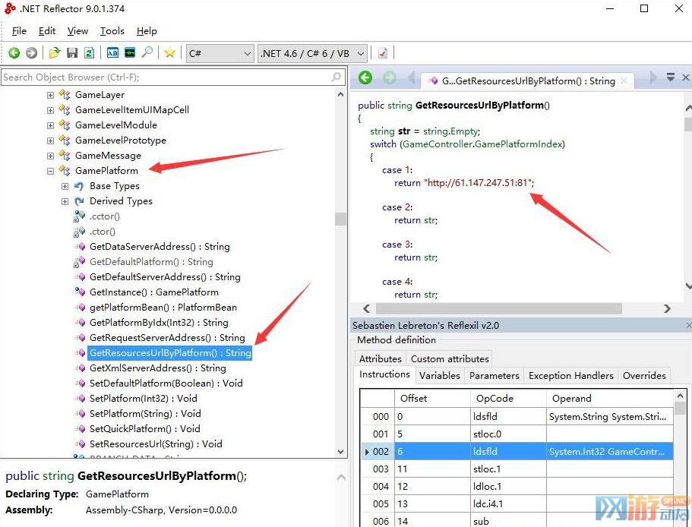Screen dimensions: 692x527
Task: Click the grey Forward navigation toolbar icon
Action: 31,53
